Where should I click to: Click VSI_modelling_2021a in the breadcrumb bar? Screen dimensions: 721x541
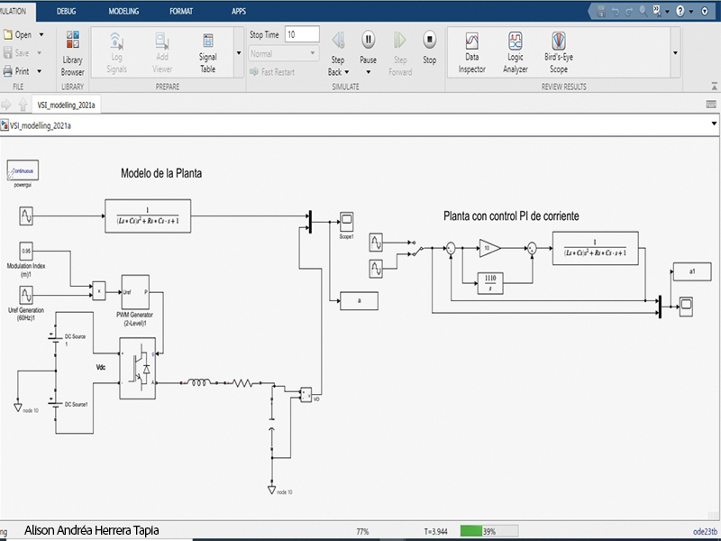click(x=41, y=125)
